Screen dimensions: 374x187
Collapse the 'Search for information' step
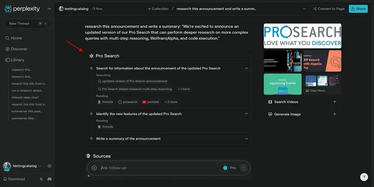[246, 68]
